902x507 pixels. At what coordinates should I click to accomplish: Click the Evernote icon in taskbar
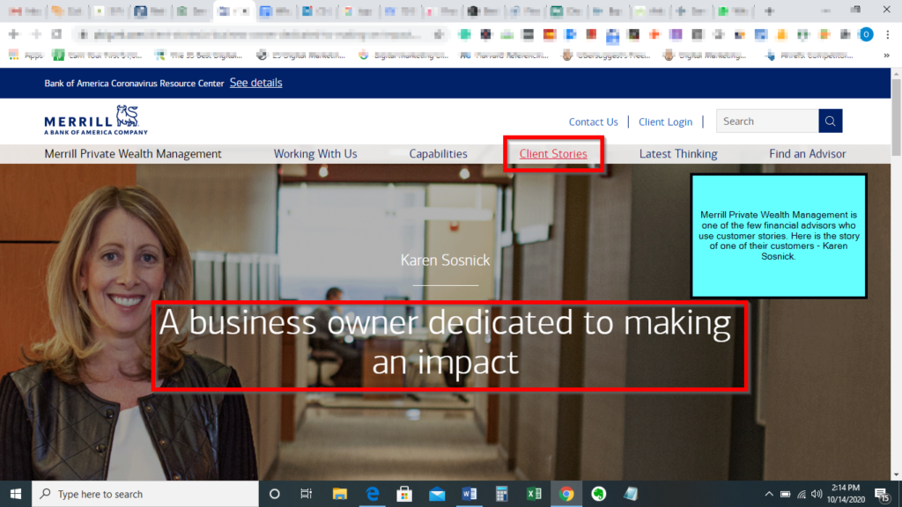(598, 494)
